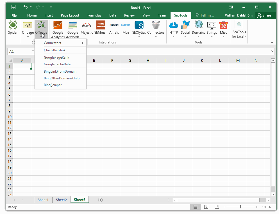Open the SEOlytics integration menu

tap(139, 25)
